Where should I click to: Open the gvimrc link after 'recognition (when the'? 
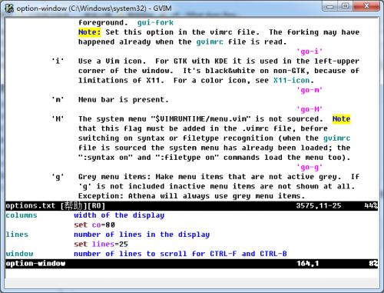pyautogui.click(x=336, y=138)
